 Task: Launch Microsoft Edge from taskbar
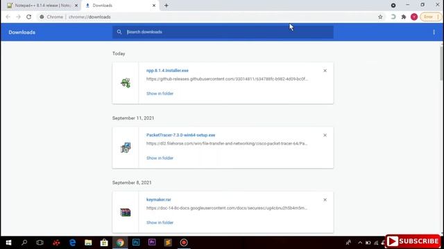72,243
